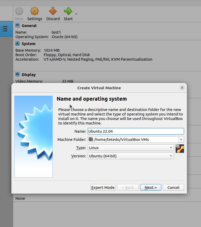The image size is (201, 227).
Task: Click the Discard toolbar icon
Action: (53, 11)
